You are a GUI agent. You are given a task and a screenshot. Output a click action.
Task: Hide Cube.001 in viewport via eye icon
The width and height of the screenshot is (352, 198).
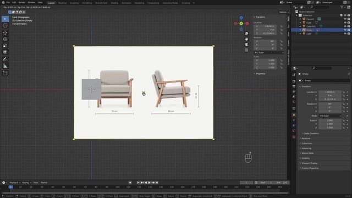tap(345, 26)
